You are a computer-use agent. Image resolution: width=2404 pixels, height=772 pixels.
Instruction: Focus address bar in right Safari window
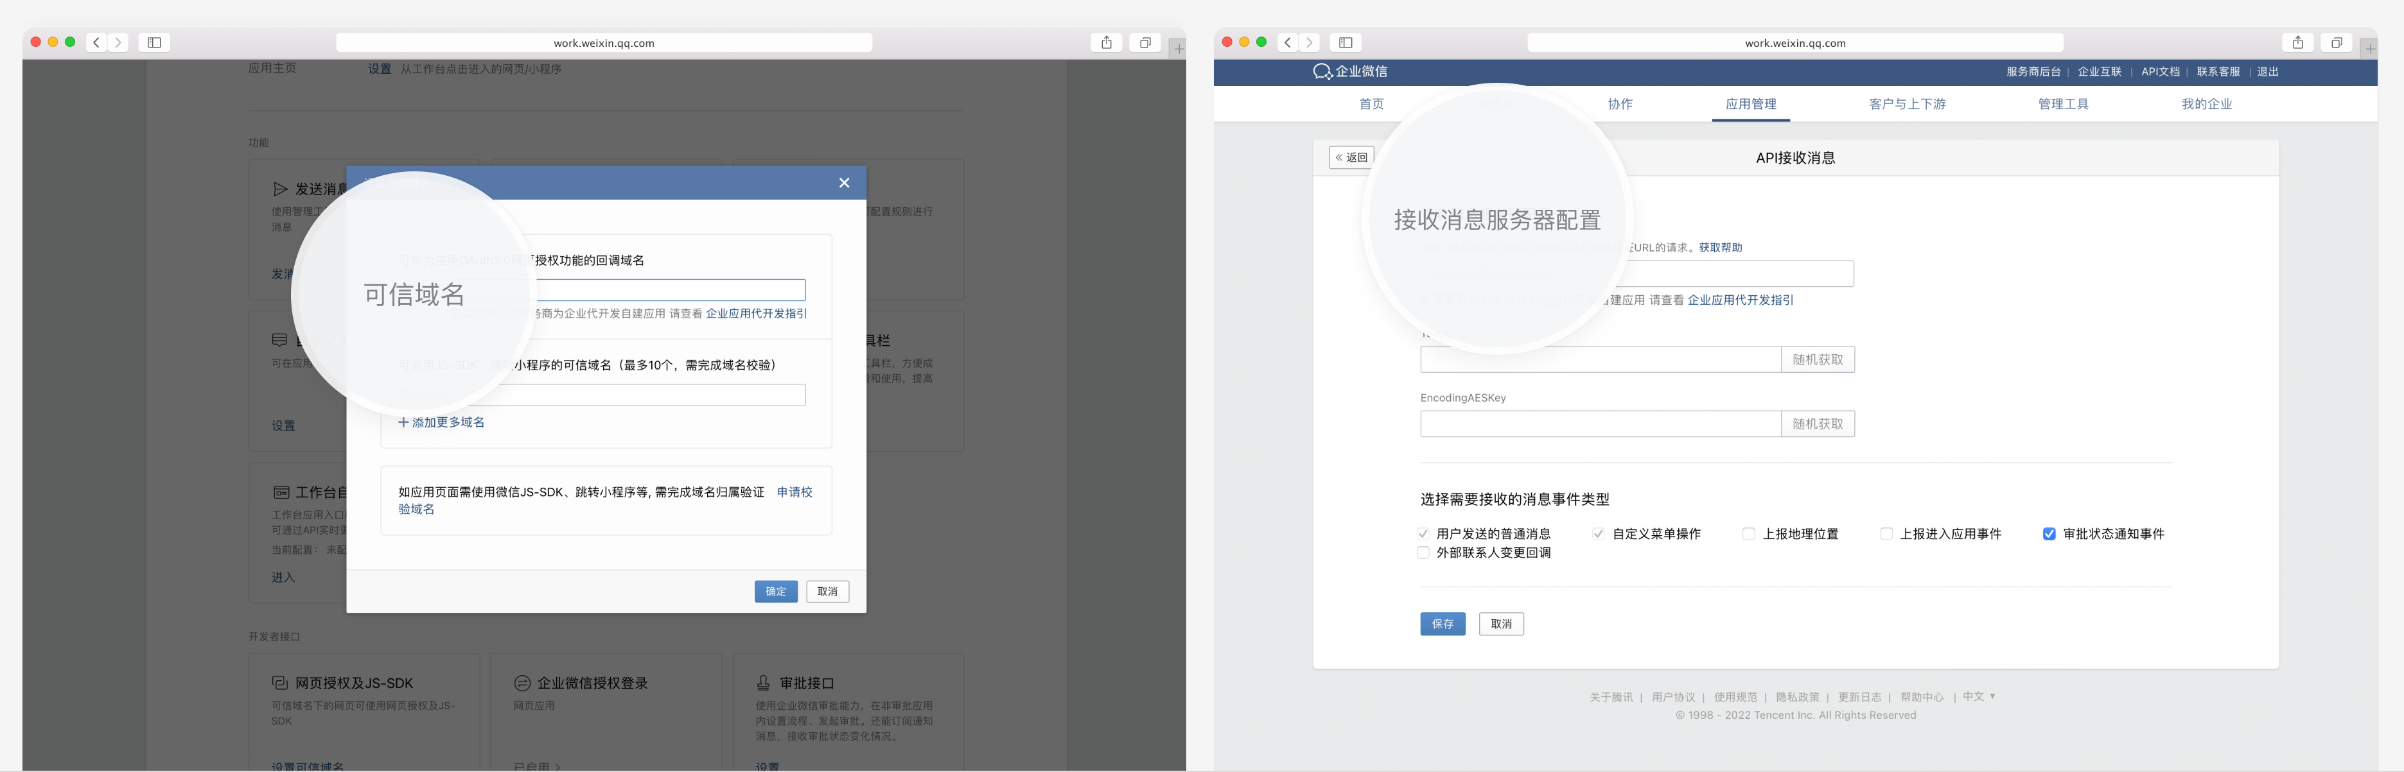click(1794, 43)
